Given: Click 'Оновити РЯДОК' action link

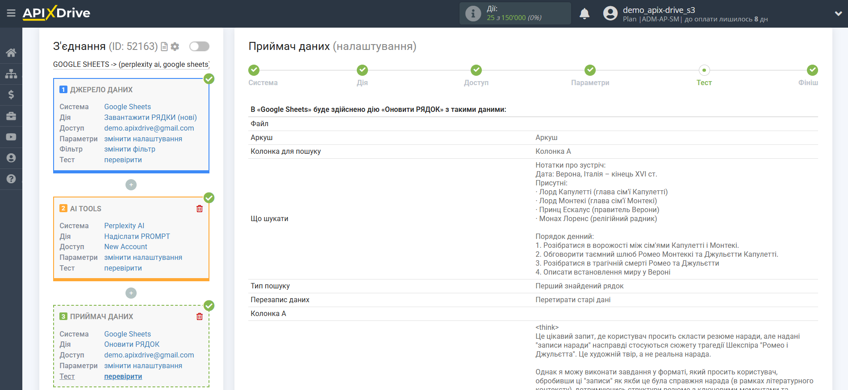Looking at the screenshot, I should pos(132,344).
